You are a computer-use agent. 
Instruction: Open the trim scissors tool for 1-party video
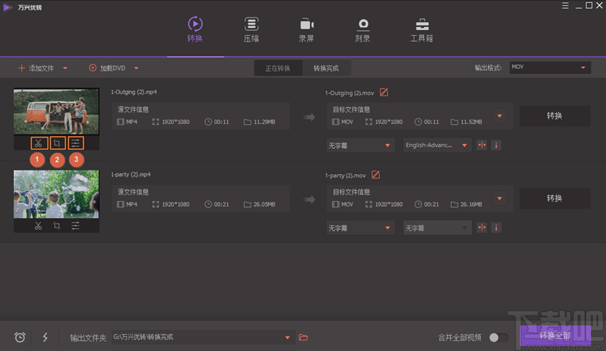point(38,225)
